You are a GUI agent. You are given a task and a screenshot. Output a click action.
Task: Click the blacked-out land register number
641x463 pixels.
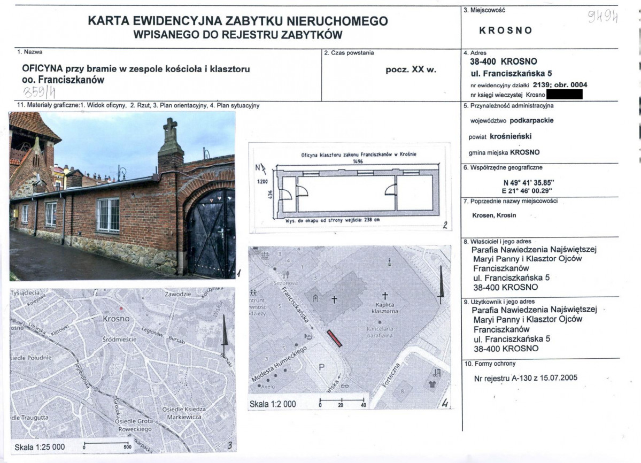point(564,95)
